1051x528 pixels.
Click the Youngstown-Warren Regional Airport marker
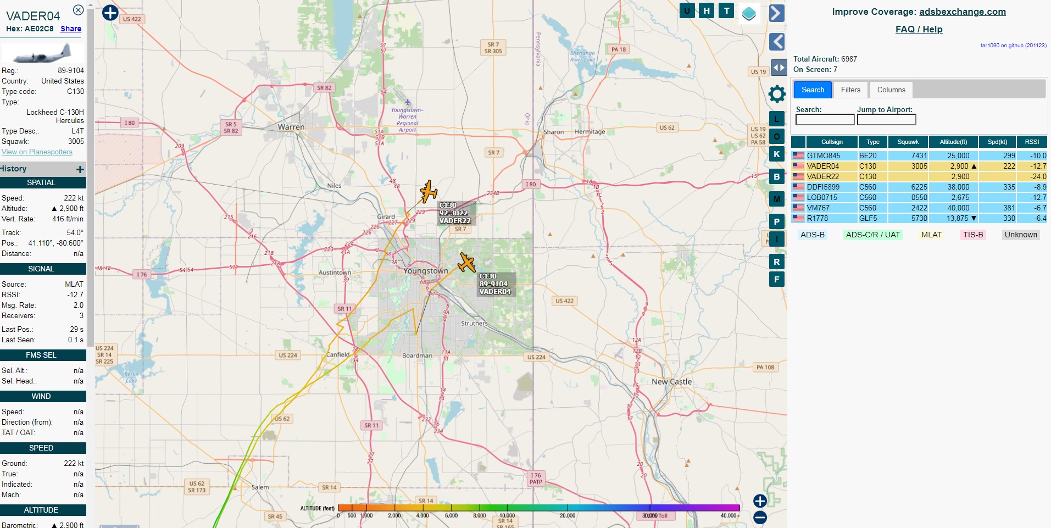click(408, 102)
